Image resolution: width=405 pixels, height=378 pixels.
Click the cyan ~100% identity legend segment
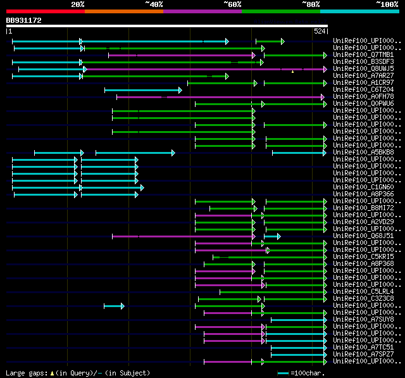(360, 11)
